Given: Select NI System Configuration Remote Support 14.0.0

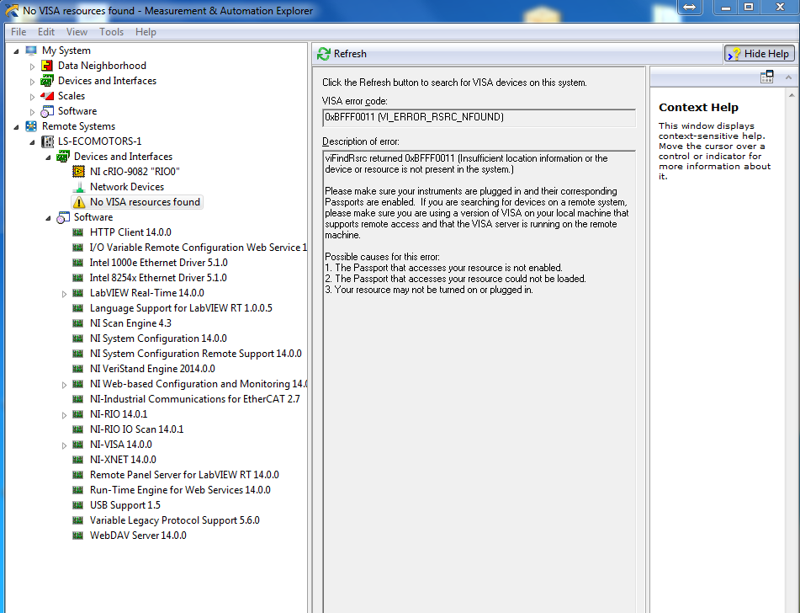Looking at the screenshot, I should [x=196, y=354].
